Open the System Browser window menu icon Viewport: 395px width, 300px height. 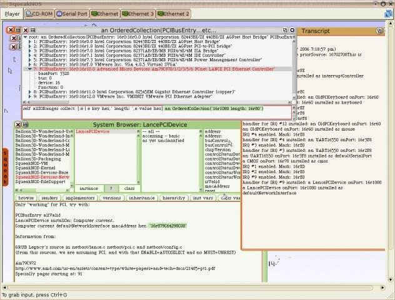[25, 124]
